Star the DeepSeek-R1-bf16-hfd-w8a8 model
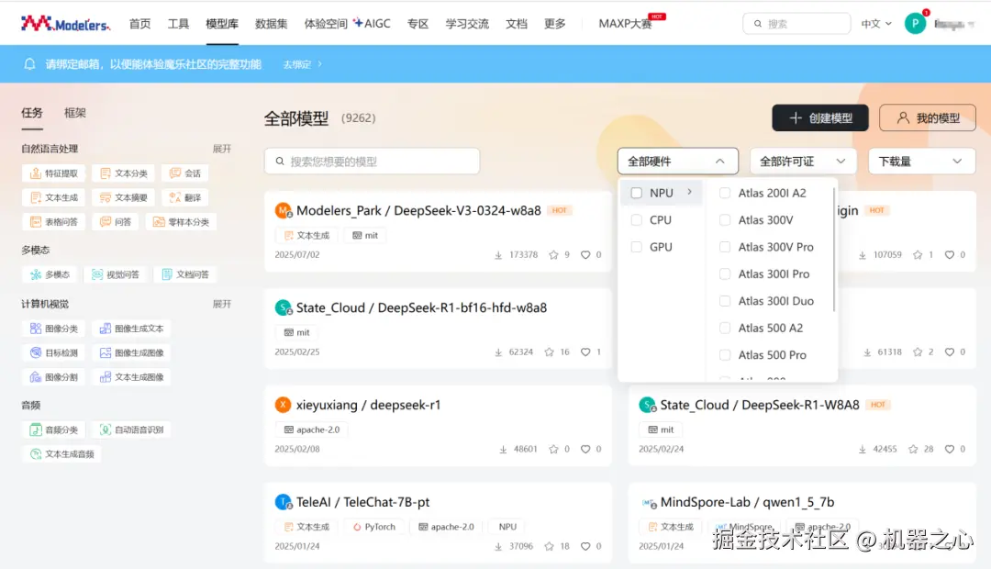Viewport: 991px width, 569px height. coord(550,351)
